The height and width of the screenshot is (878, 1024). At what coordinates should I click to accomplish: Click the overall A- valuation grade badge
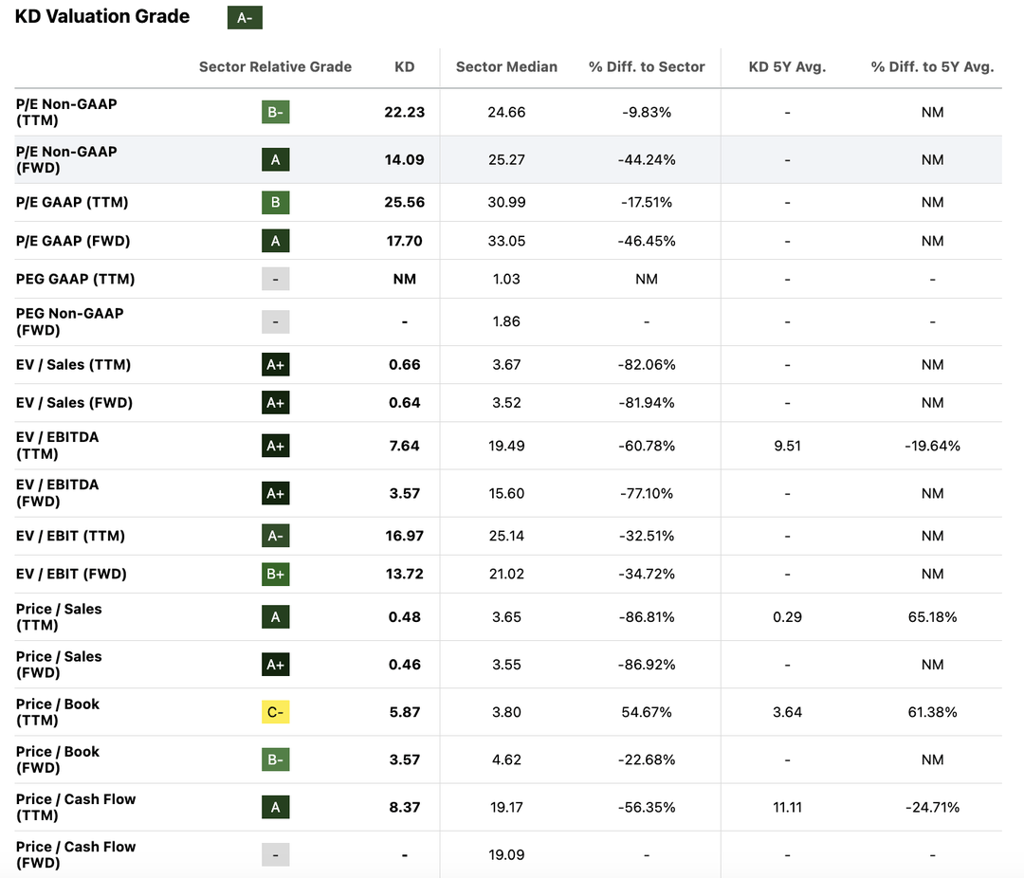click(244, 16)
